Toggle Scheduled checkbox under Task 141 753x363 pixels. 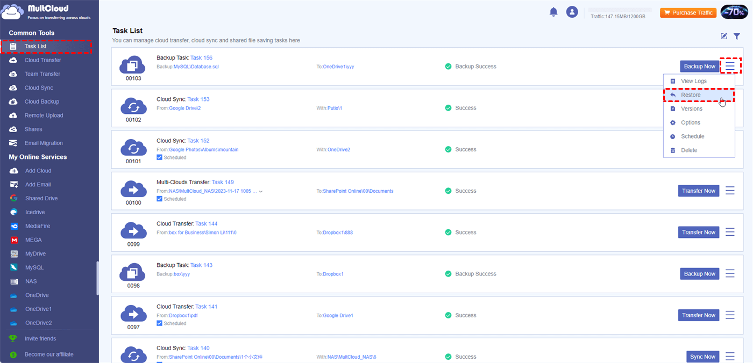pos(159,323)
